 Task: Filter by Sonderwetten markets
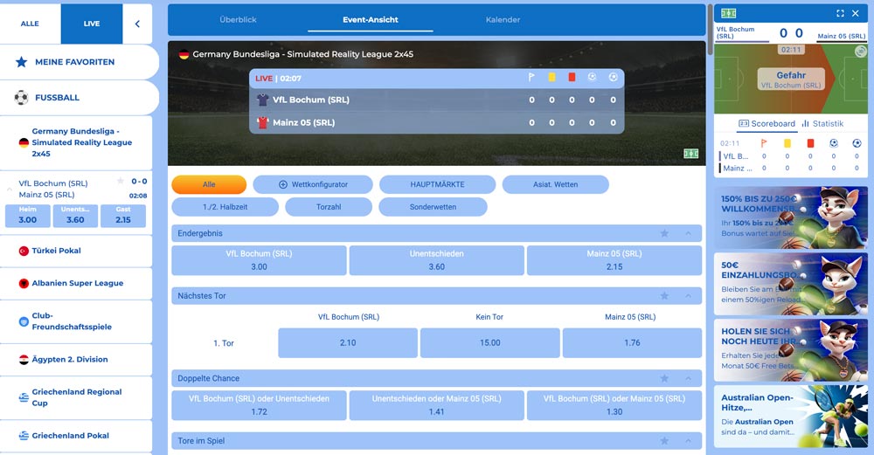click(x=433, y=207)
